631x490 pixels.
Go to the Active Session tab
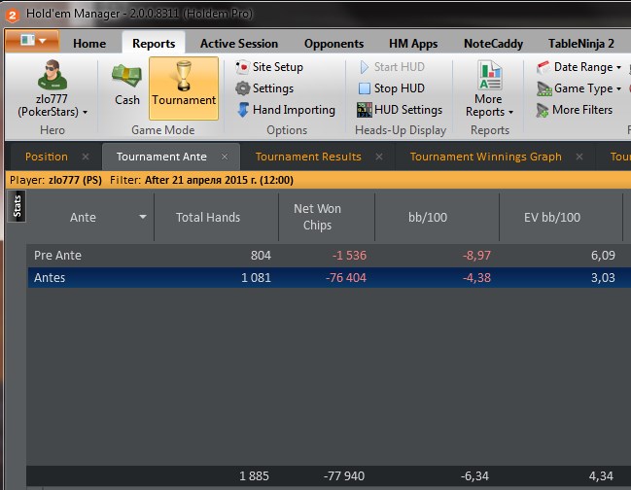239,44
